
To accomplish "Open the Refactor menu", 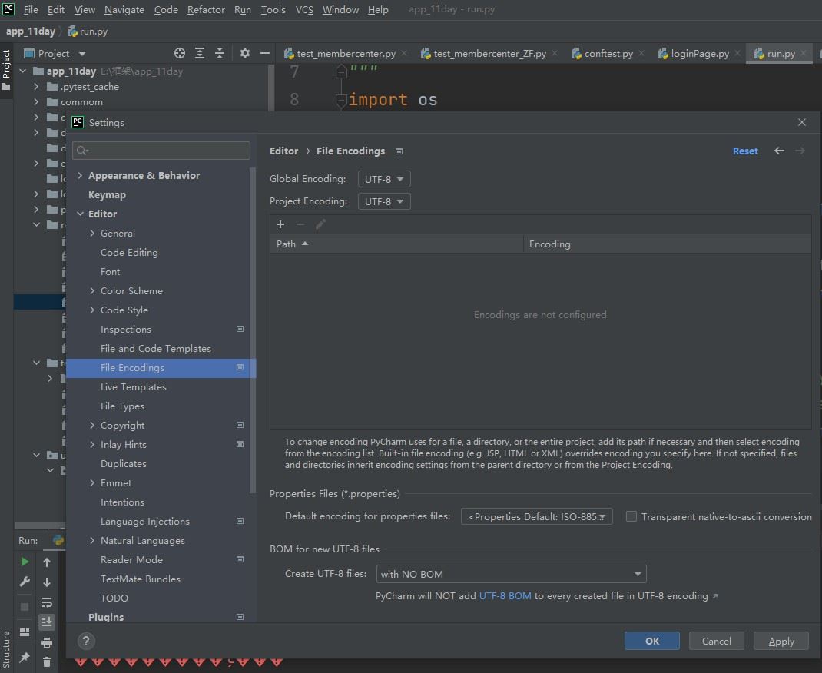I will pyautogui.click(x=206, y=10).
